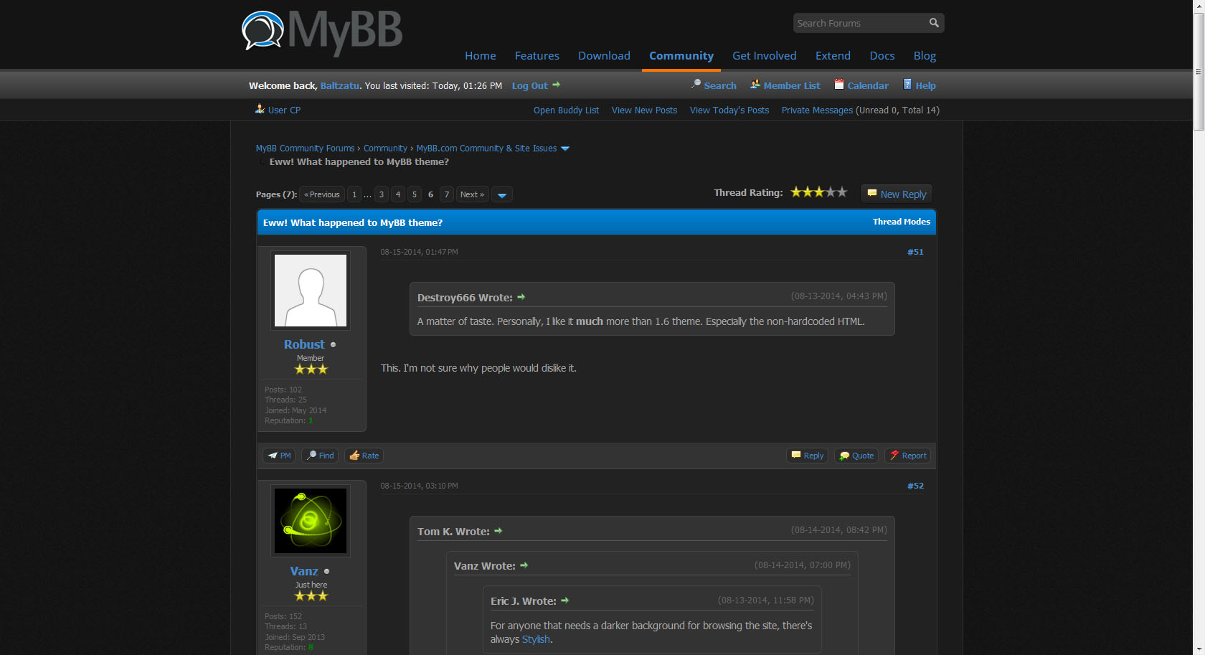The height and width of the screenshot is (655, 1205).
Task: Quote post #51
Action: [856, 455]
